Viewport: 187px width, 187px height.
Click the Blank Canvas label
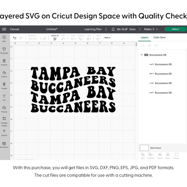[x=155, y=148]
